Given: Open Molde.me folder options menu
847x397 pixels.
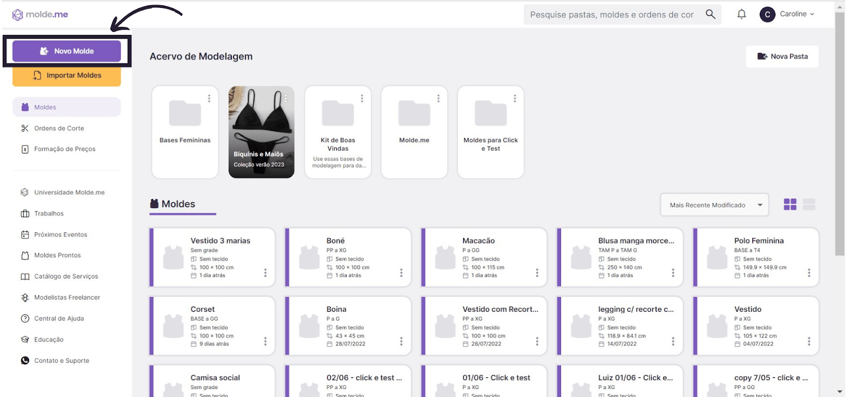Looking at the screenshot, I should click(438, 98).
